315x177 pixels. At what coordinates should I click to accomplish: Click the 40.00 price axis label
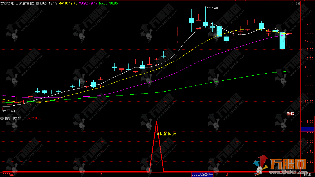click(x=309, y=67)
